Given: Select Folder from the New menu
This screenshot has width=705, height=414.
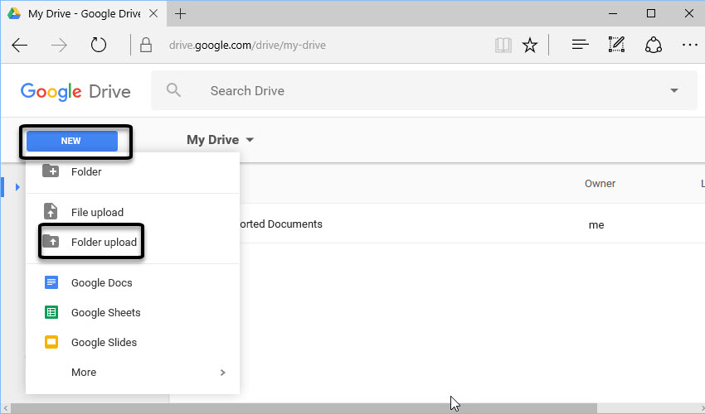Looking at the screenshot, I should pyautogui.click(x=133, y=171).
